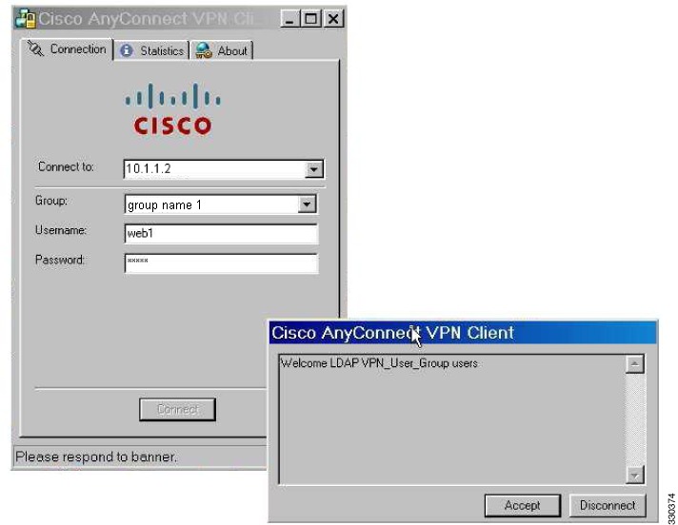Click the banner scrollbar track
This screenshot has width=678, height=525.
point(635,419)
